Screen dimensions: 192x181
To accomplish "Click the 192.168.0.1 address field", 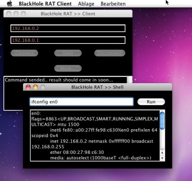I will pyautogui.click(x=68, y=40).
